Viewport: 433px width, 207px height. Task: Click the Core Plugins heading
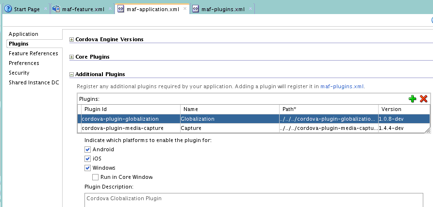click(93, 57)
